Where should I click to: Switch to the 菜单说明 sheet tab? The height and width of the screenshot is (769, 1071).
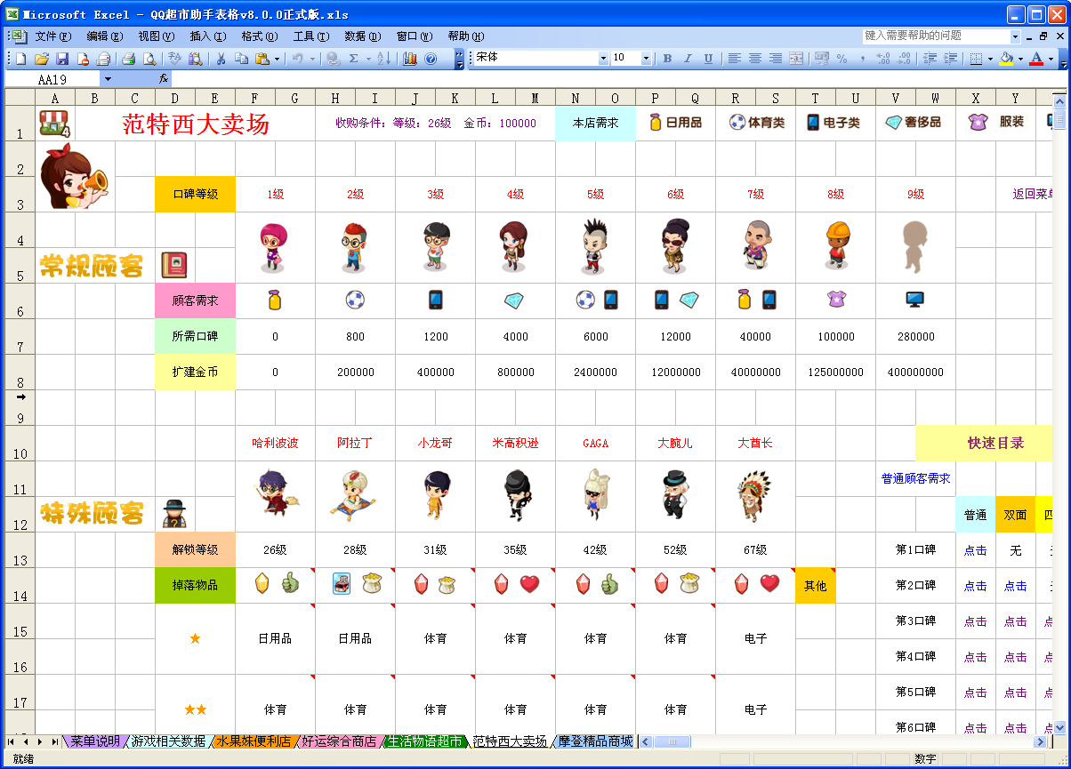click(x=95, y=741)
